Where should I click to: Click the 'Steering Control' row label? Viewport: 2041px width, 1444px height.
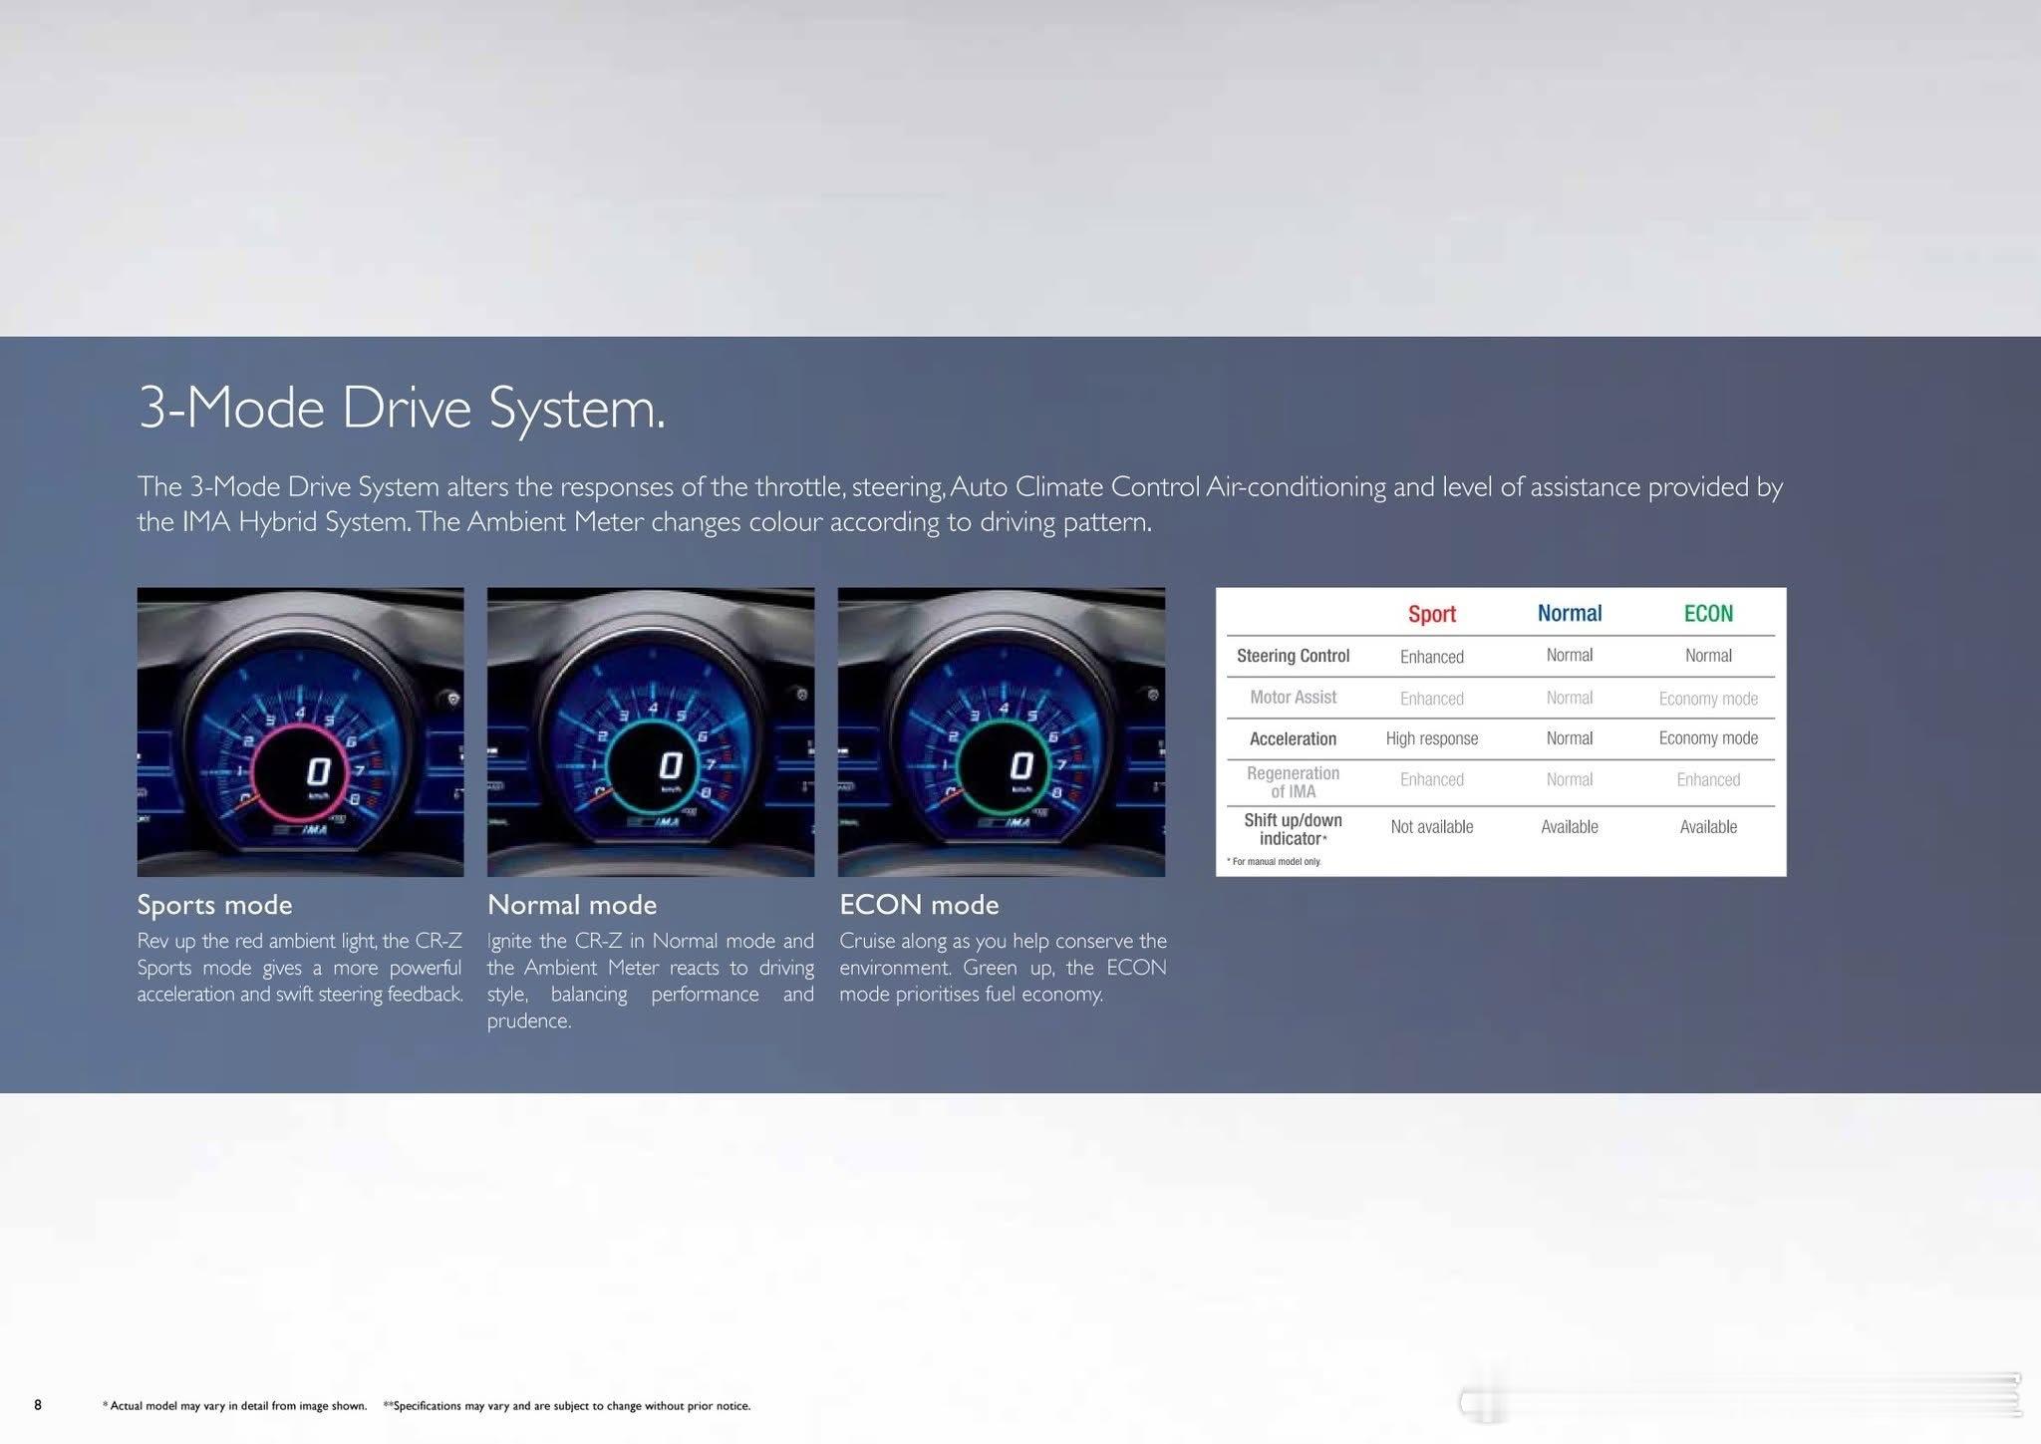tap(1293, 656)
